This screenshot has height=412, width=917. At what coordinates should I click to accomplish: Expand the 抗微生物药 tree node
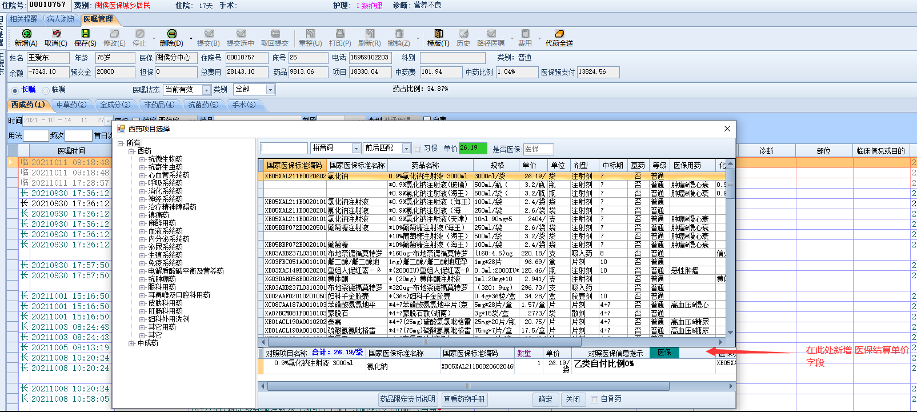click(142, 159)
